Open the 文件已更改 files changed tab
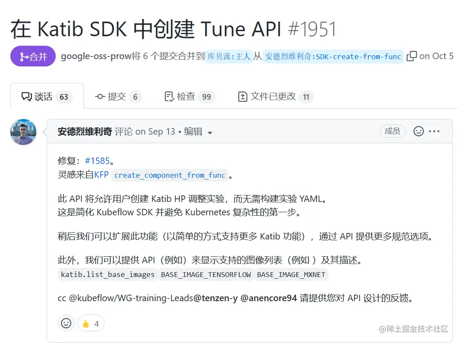The height and width of the screenshot is (343, 458). click(x=275, y=97)
